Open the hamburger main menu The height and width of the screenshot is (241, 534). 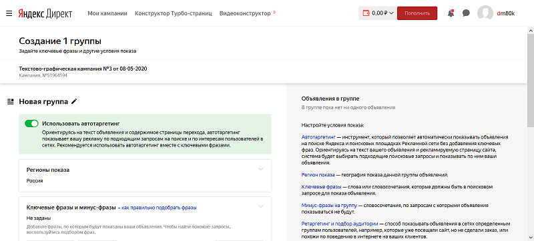(x=9, y=13)
